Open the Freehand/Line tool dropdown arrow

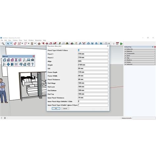click(22, 43)
